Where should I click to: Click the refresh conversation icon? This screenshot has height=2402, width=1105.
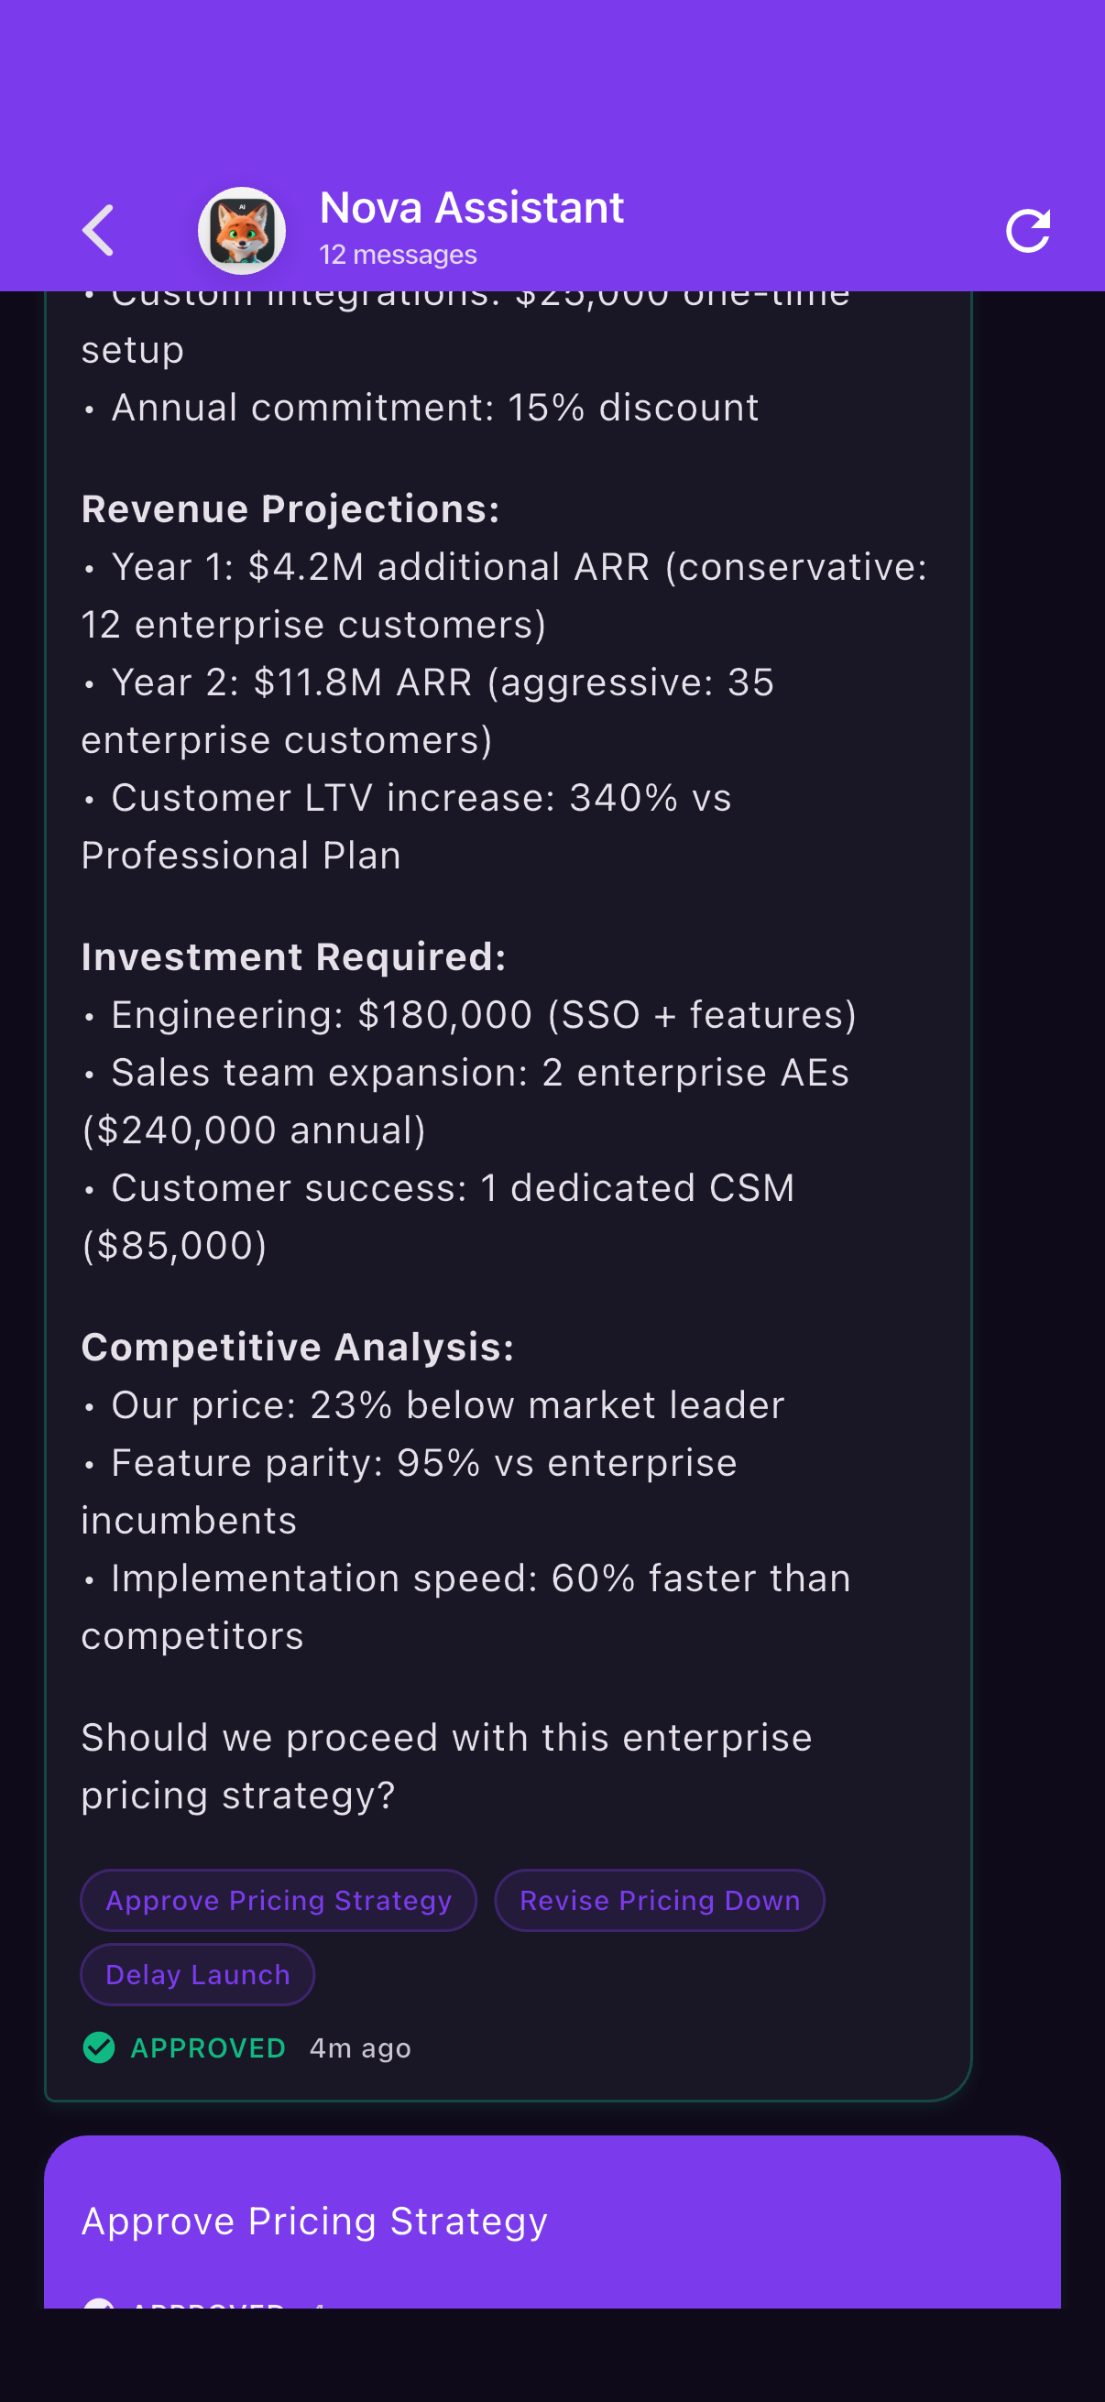pyautogui.click(x=1028, y=230)
